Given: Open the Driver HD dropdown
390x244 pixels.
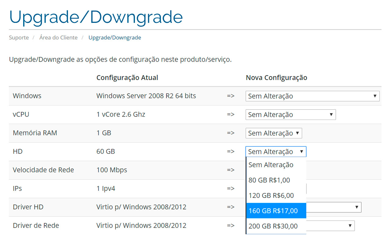Looking at the screenshot, I should [334, 207].
